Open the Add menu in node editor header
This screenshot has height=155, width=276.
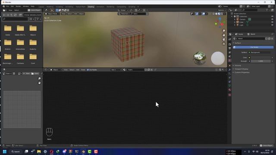(78, 70)
